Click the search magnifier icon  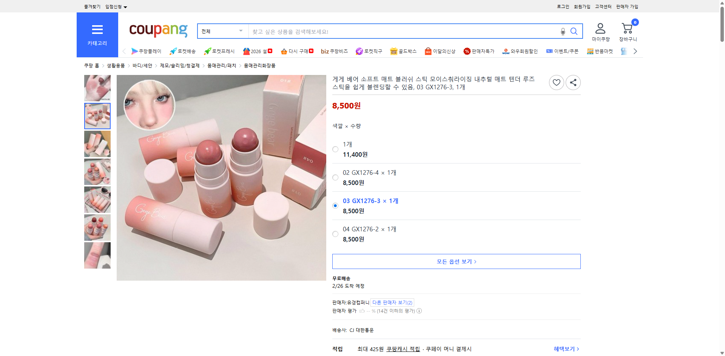(574, 31)
